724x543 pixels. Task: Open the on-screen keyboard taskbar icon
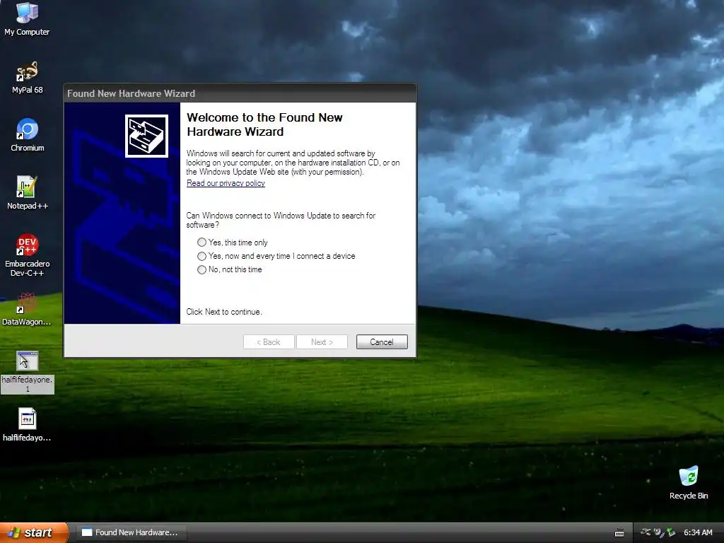pos(619,533)
